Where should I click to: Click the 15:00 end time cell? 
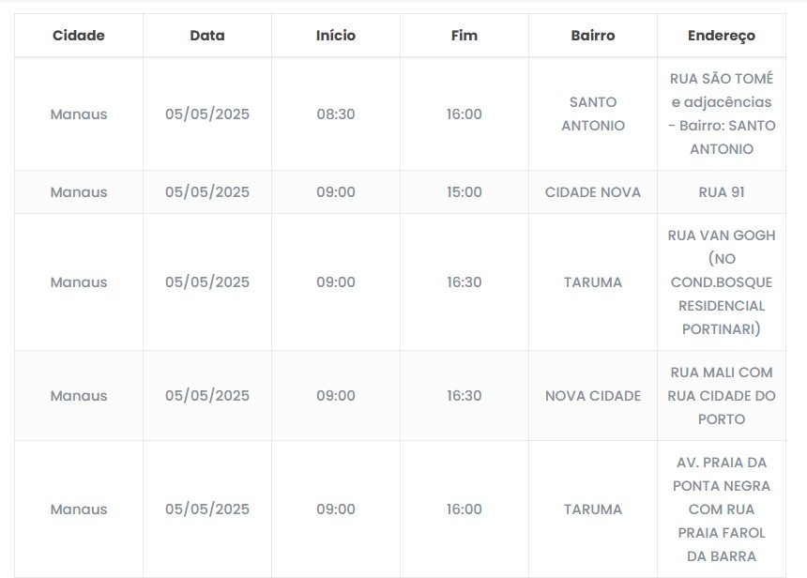(464, 192)
